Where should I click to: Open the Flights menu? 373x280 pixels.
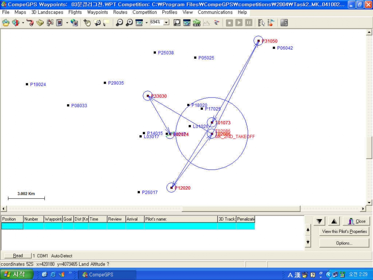75,12
